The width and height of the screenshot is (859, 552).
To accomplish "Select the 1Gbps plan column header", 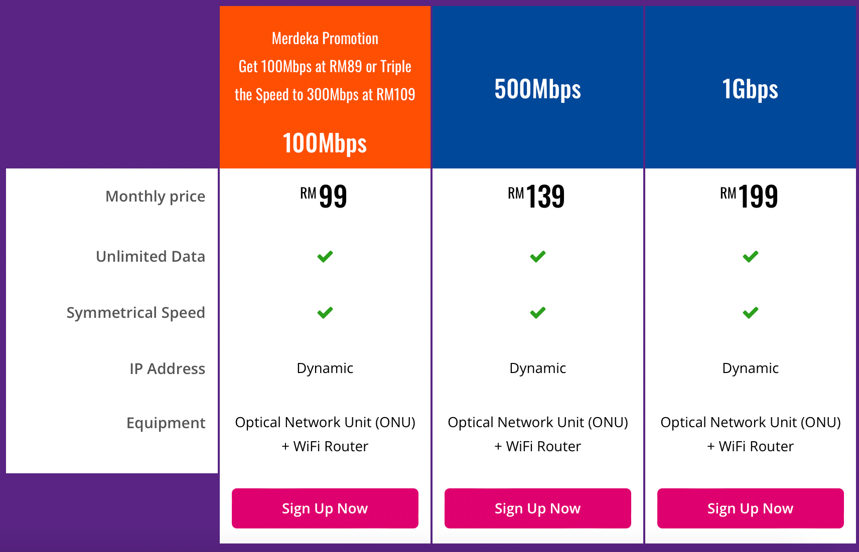I will 750,89.
